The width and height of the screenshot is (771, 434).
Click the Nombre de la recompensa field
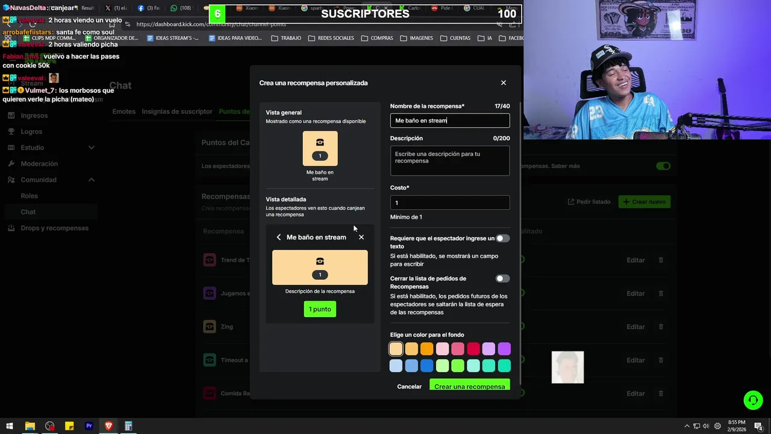click(450, 121)
